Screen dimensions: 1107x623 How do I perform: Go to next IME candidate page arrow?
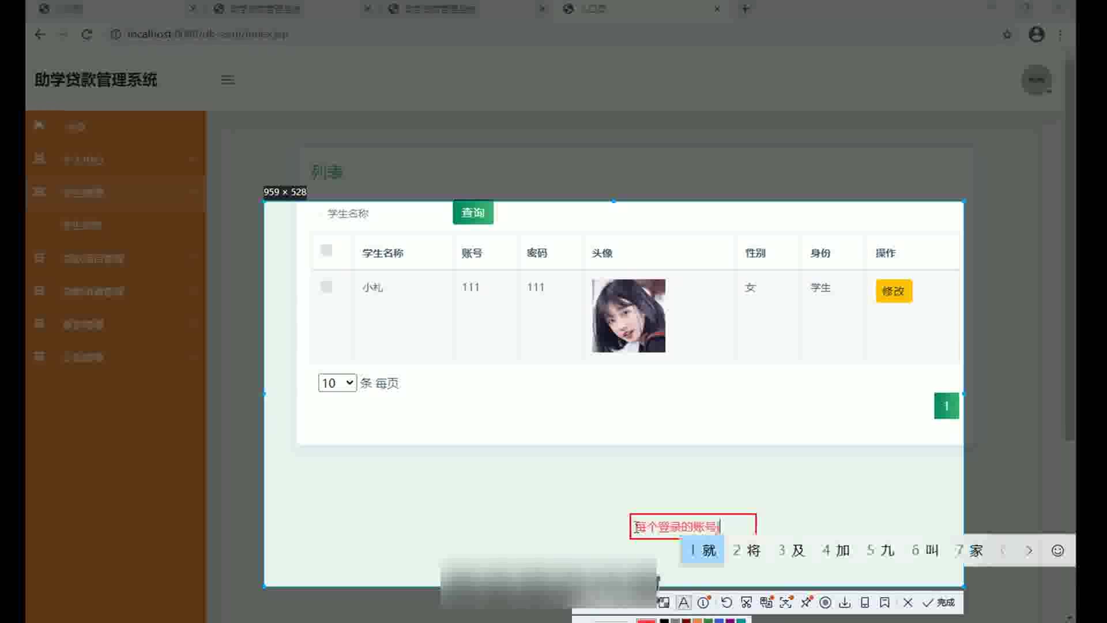1029,550
